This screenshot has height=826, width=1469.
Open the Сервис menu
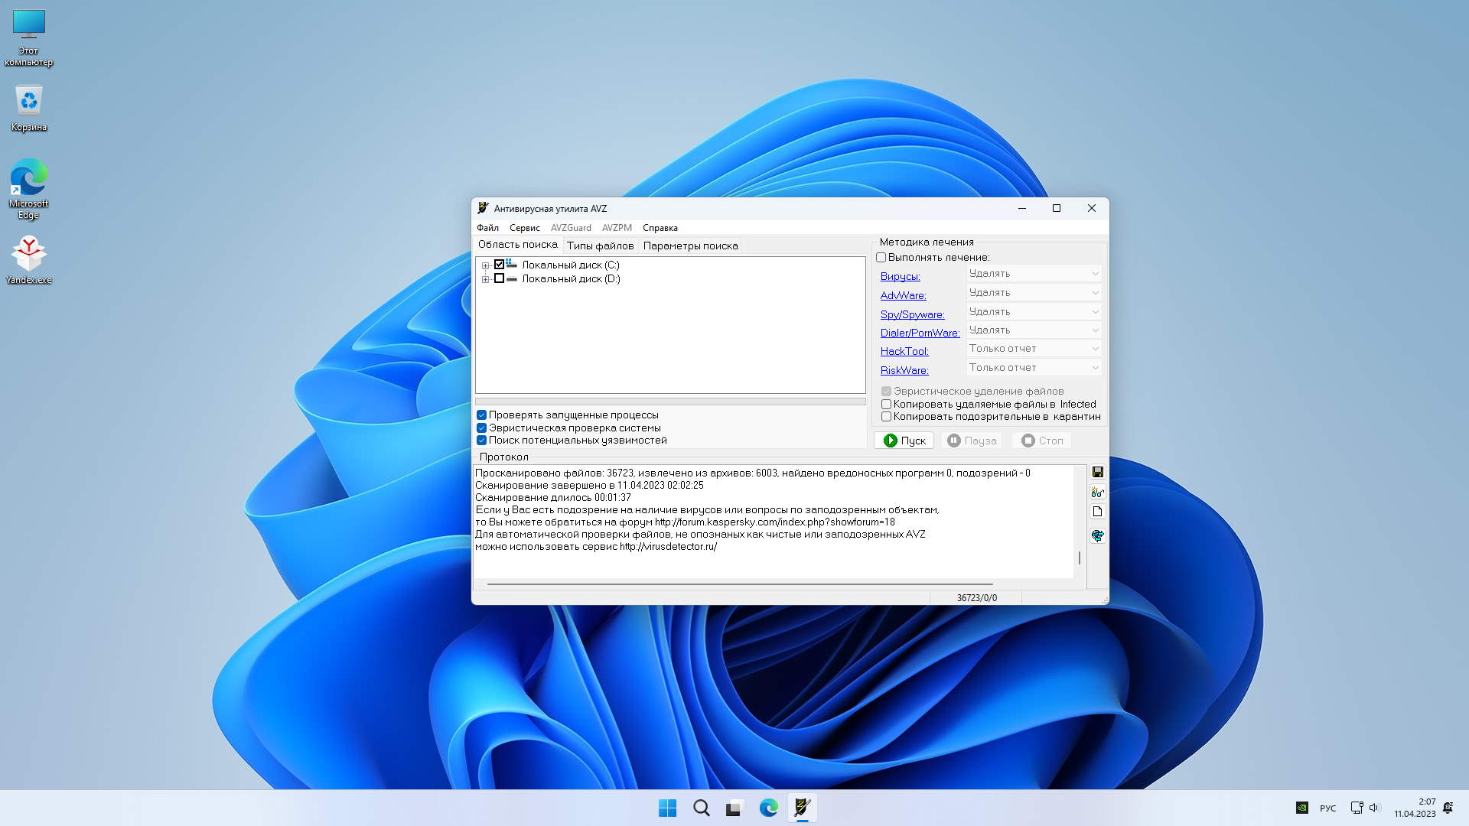click(524, 228)
